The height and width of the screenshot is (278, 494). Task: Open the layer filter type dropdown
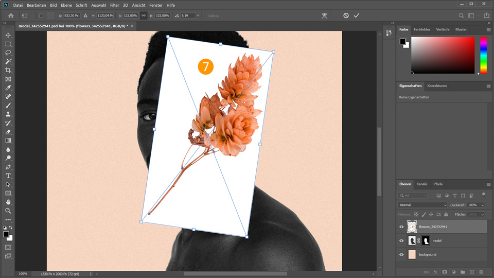click(x=412, y=196)
